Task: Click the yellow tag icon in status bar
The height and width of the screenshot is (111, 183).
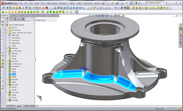Action: (x=179, y=109)
